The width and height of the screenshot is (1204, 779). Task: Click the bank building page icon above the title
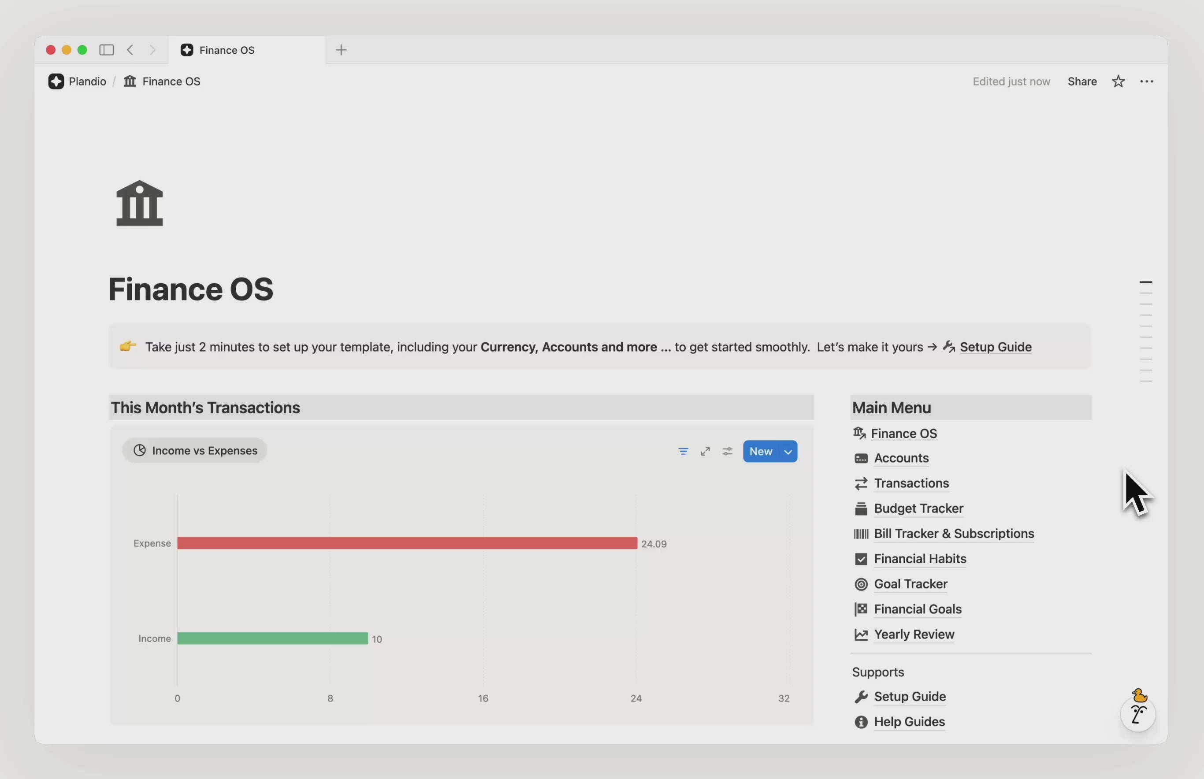click(140, 204)
